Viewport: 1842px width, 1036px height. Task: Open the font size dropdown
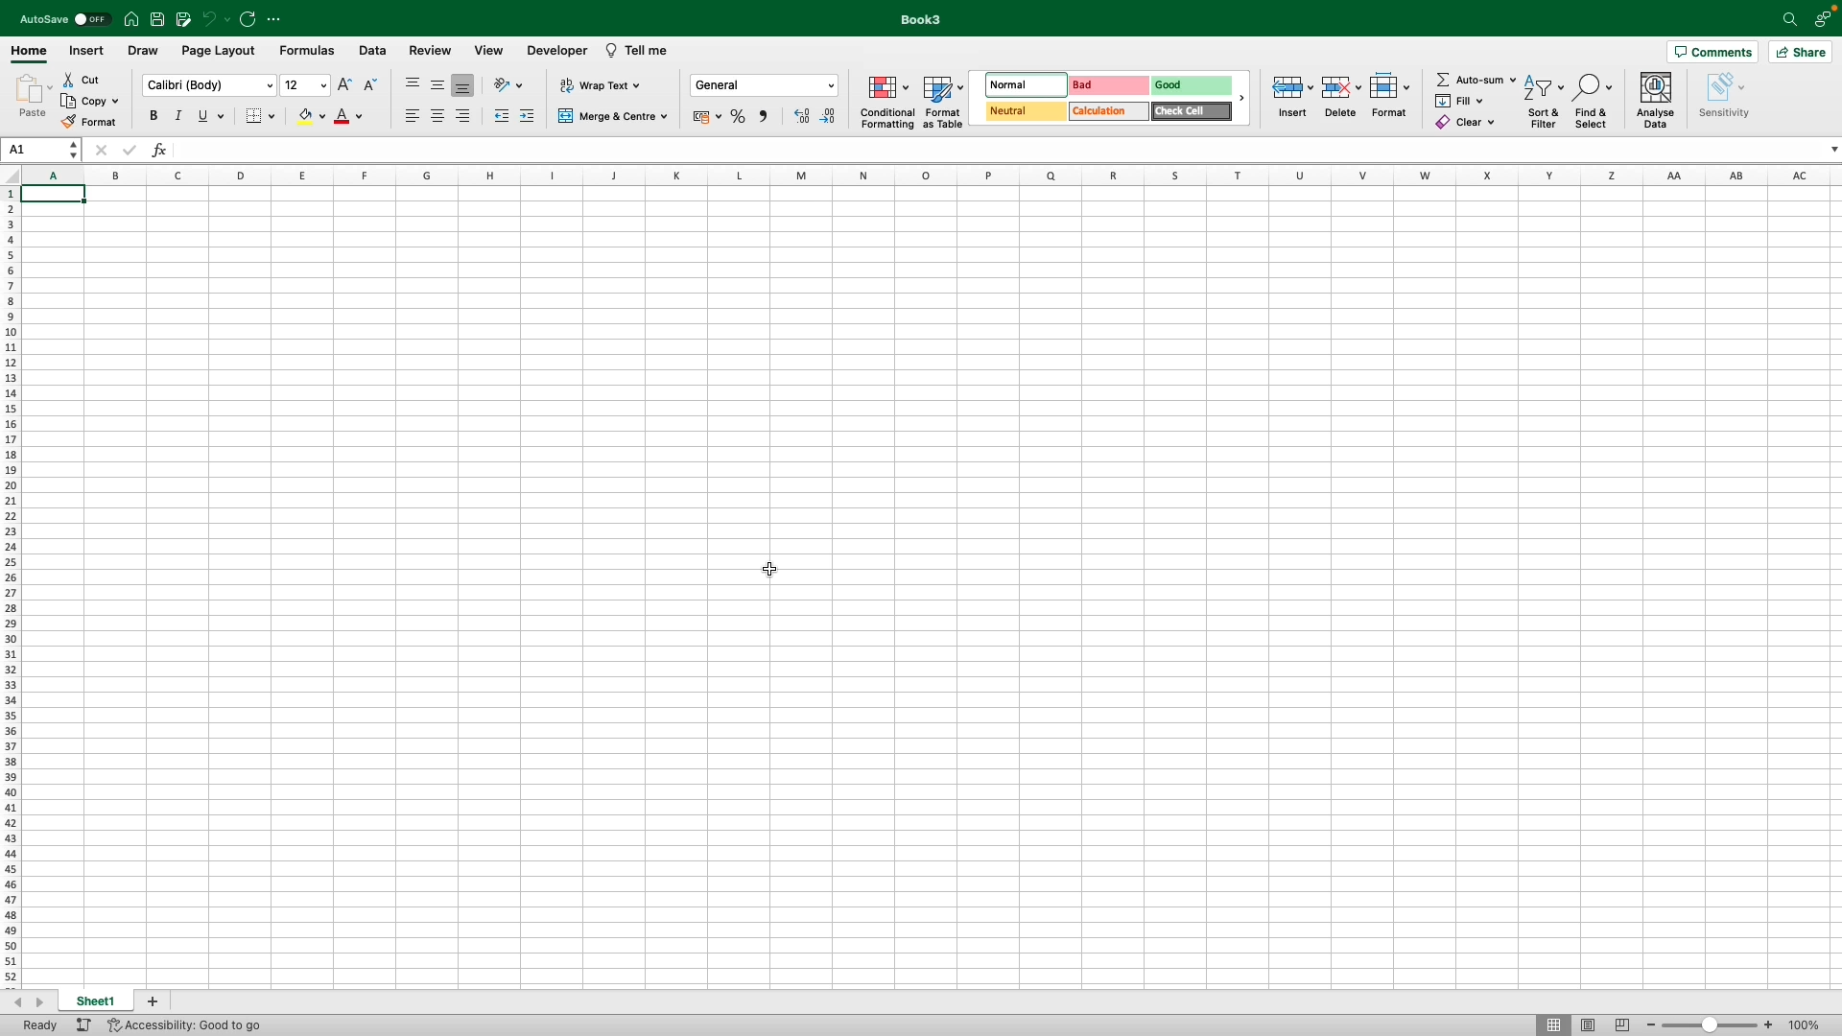pos(322,85)
